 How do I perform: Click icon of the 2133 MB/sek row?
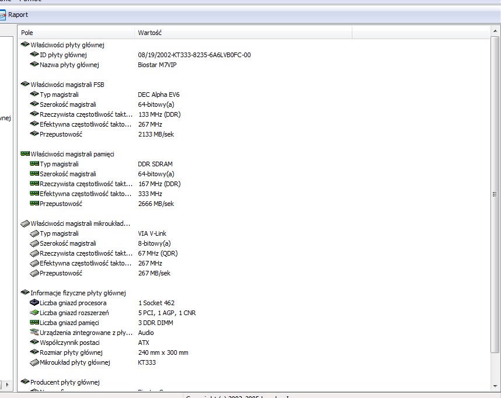[x=34, y=134]
